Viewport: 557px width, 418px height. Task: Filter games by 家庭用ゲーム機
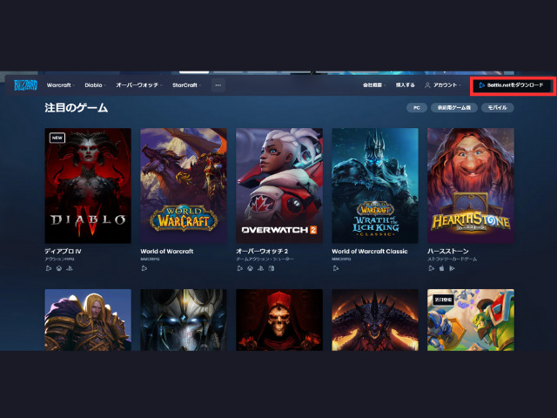[454, 108]
